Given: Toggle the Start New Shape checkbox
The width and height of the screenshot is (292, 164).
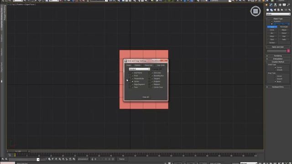Looking at the screenshot, I should tap(272, 24).
